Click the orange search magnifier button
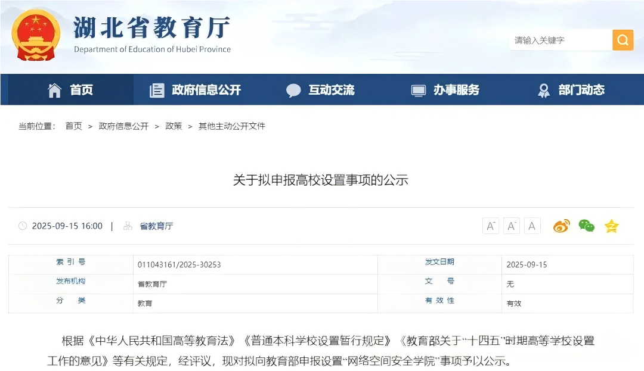The image size is (644, 371). 623,40
